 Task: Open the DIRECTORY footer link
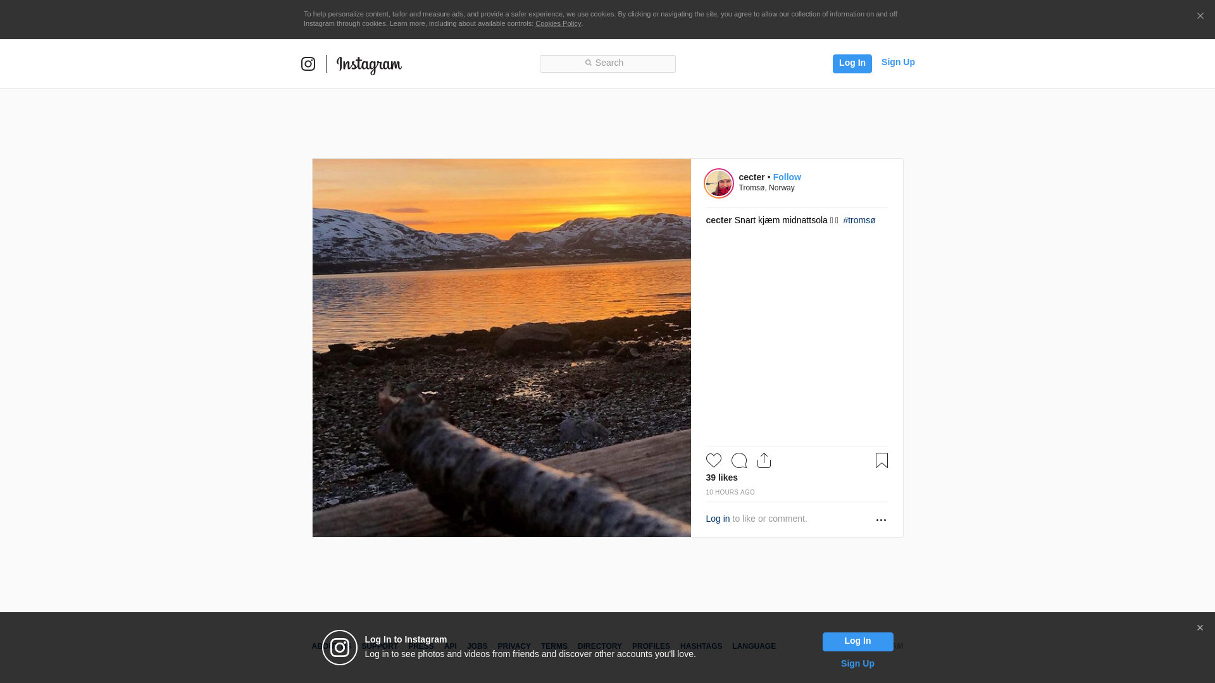(x=599, y=646)
